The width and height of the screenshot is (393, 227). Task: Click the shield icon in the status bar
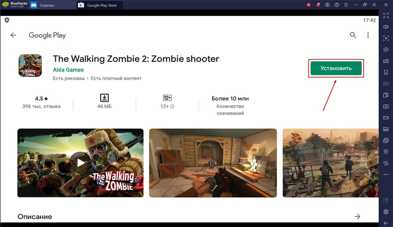point(7,20)
